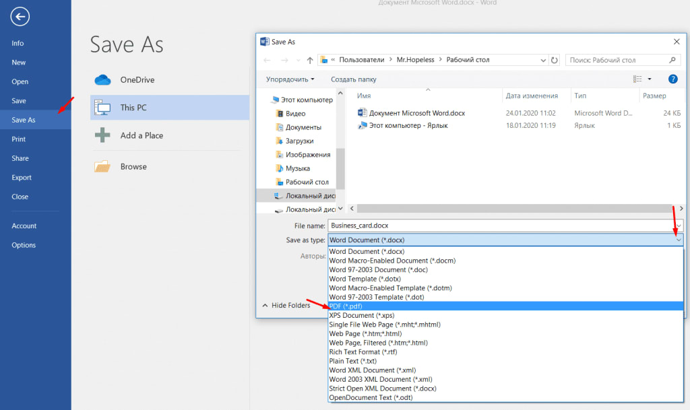Choose Strict Open XML Document (*.docx) type
The height and width of the screenshot is (410, 690).
click(x=505, y=388)
